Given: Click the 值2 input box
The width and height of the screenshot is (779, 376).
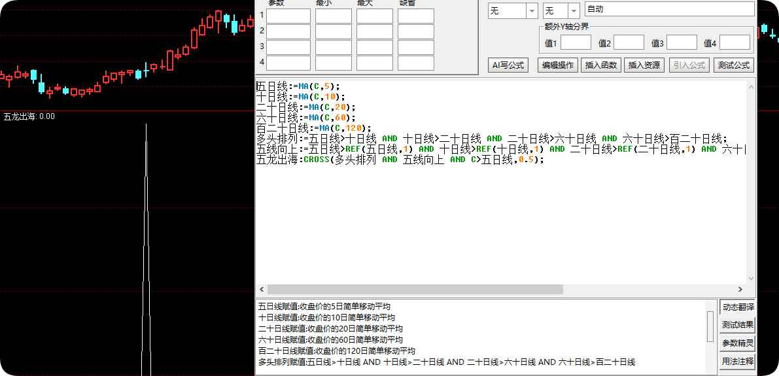Looking at the screenshot, I should pos(629,43).
